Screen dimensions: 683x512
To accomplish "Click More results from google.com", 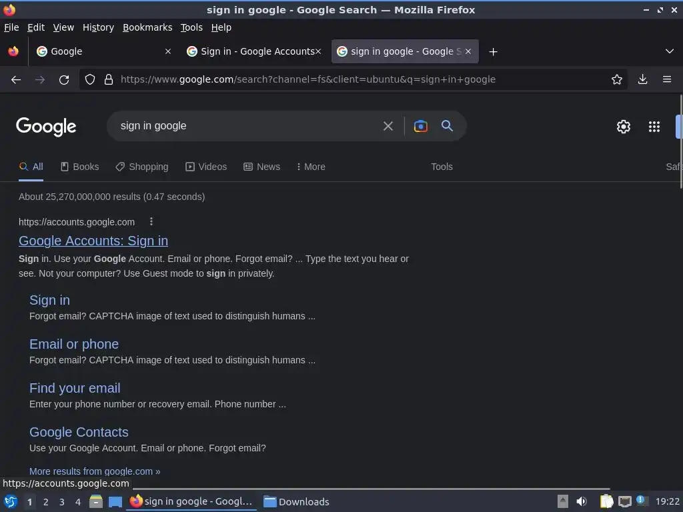I will pyautogui.click(x=95, y=471).
